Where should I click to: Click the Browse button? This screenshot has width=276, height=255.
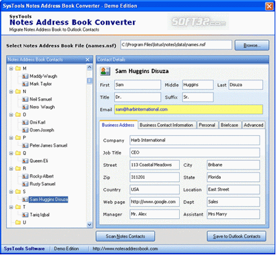point(252,45)
